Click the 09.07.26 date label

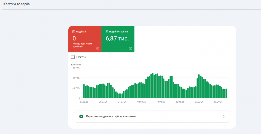tap(103, 102)
